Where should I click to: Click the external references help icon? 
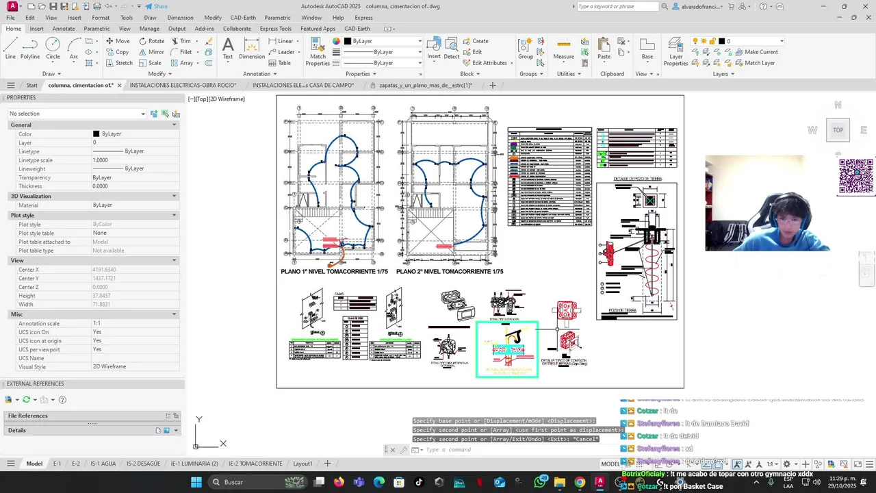(62, 400)
